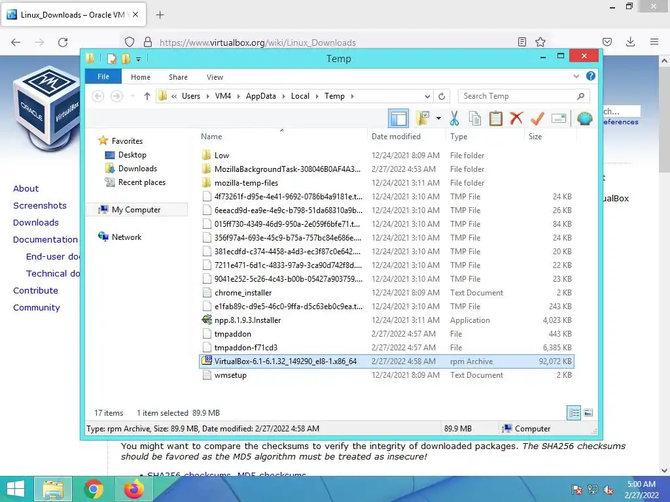The width and height of the screenshot is (670, 502).
Task: Sort by the Name column header
Action: coord(211,137)
